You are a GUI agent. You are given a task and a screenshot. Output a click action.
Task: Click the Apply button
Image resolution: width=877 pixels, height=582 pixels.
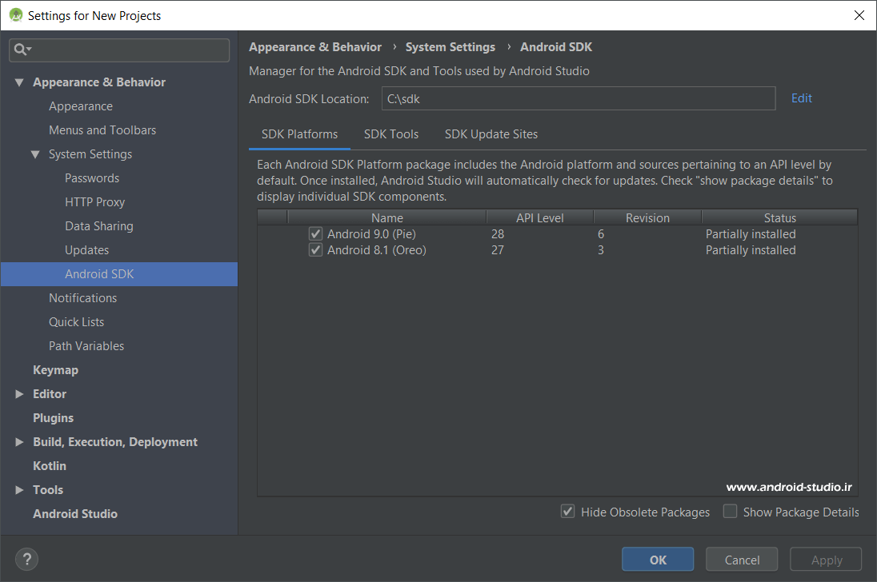pos(826,559)
